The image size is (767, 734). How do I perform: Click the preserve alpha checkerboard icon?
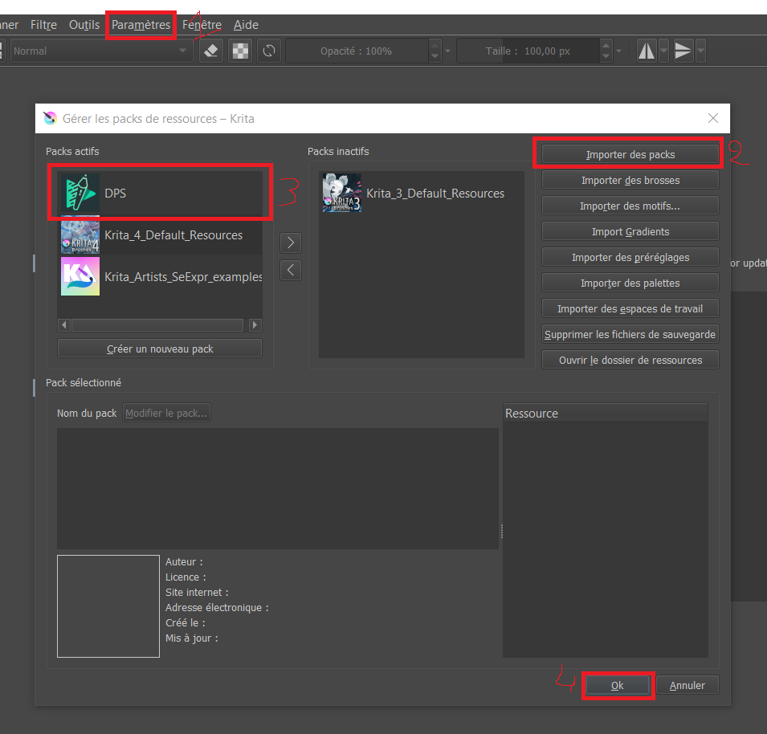[x=239, y=51]
